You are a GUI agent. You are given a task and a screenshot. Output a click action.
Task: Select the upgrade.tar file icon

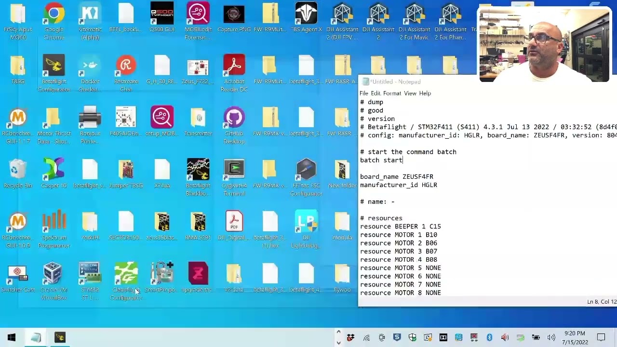tap(198, 278)
